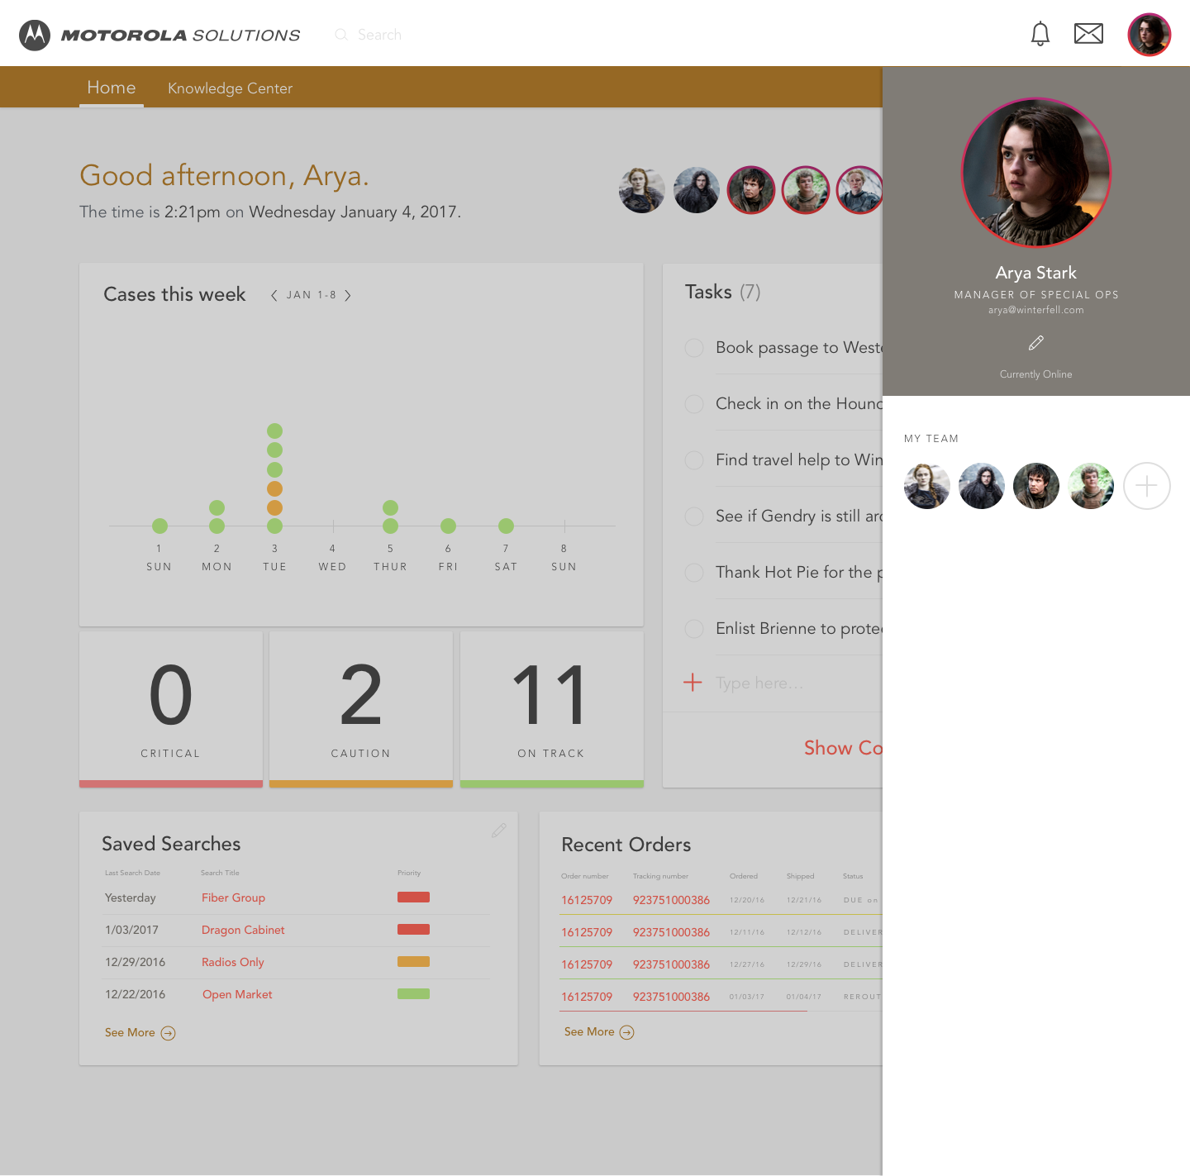Go to the next week with the right chevron
The image size is (1190, 1176).
tap(348, 295)
